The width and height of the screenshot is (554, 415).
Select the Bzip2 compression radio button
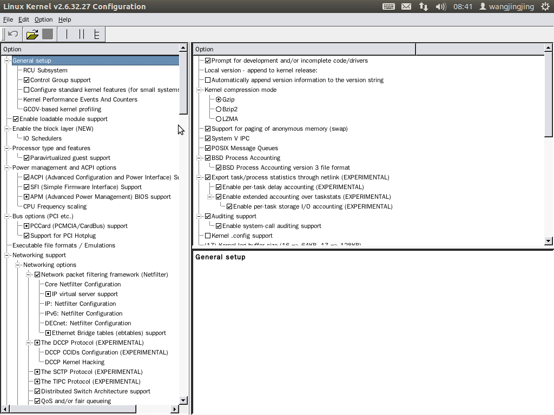[x=219, y=109]
